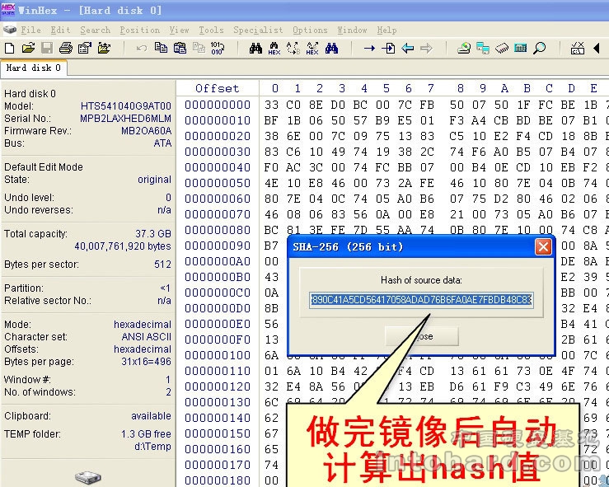Open the File menu
Screen dimensions: 609x487
coord(30,30)
